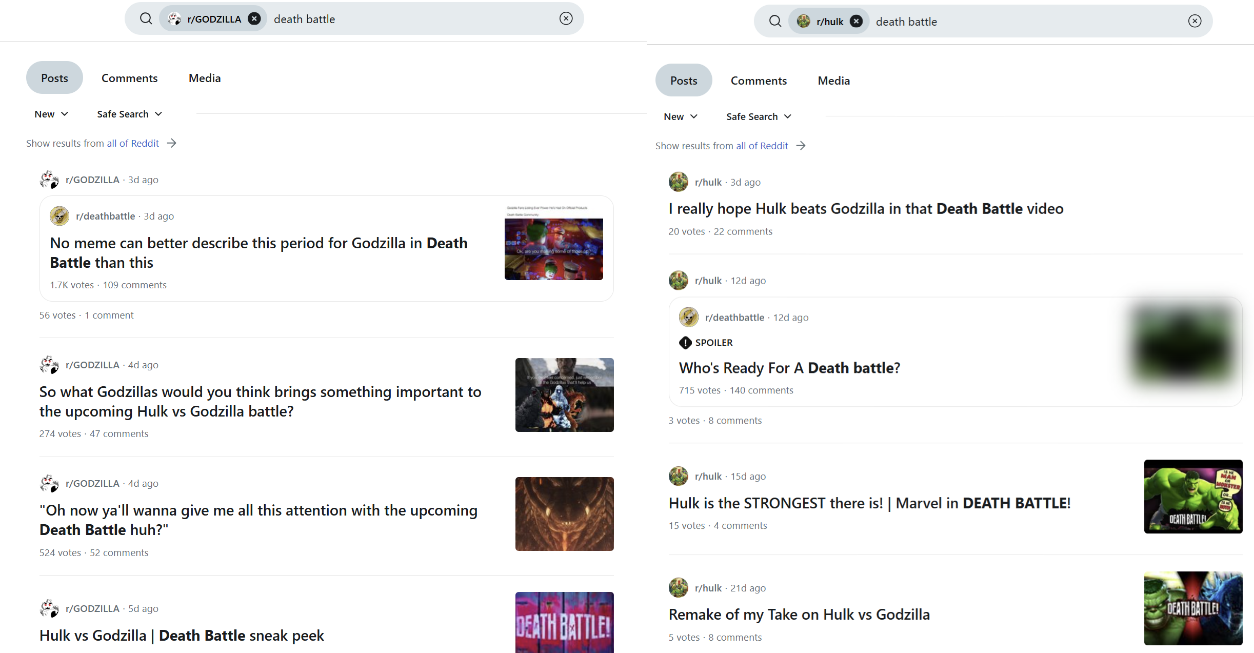Click the r/hulk avatar on the 15d-old post
The width and height of the screenshot is (1254, 653).
(678, 476)
